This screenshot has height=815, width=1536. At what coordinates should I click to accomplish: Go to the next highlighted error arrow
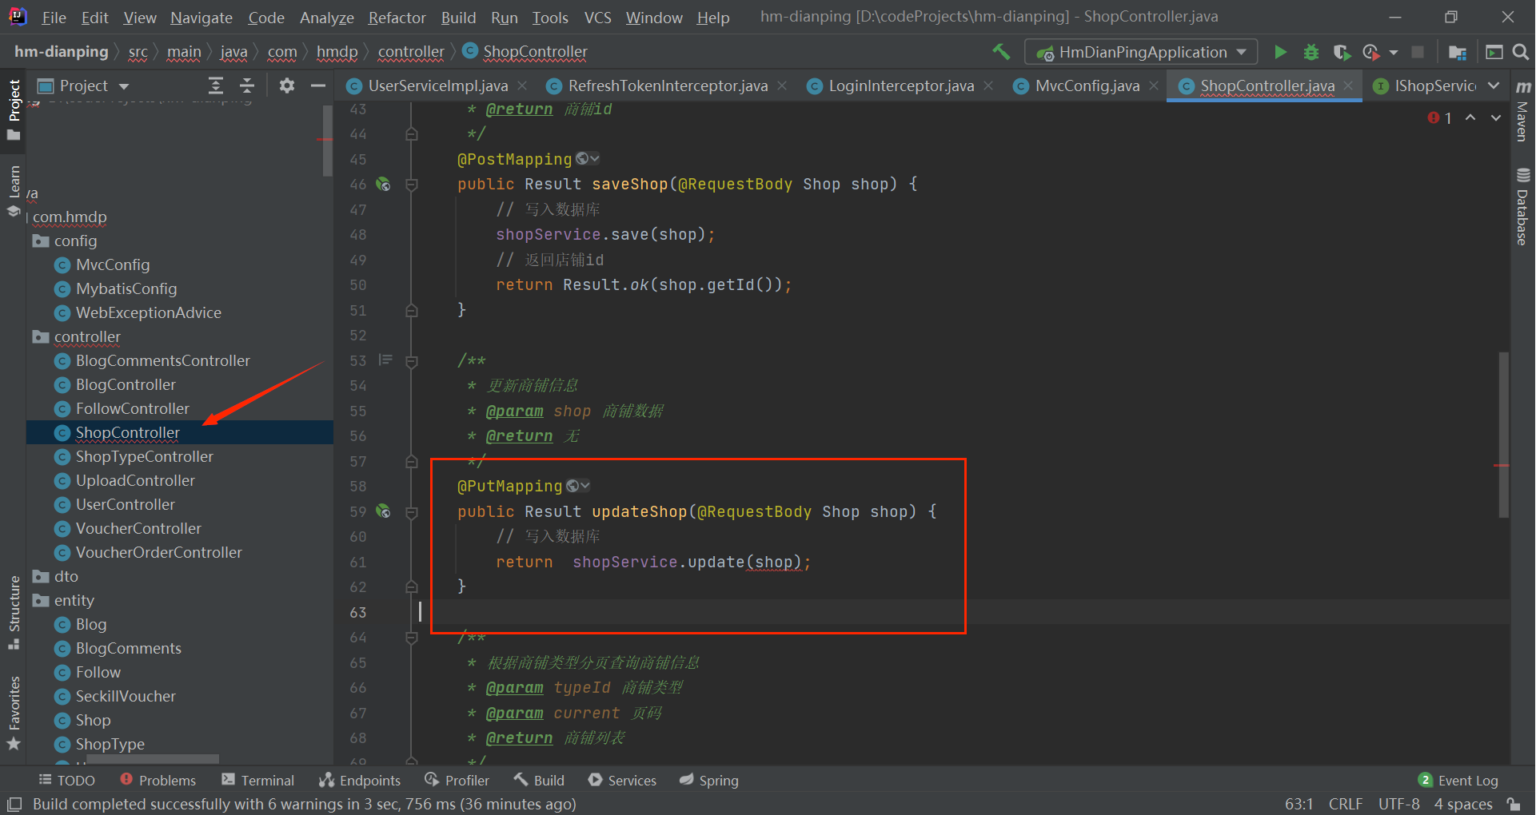[1495, 117]
